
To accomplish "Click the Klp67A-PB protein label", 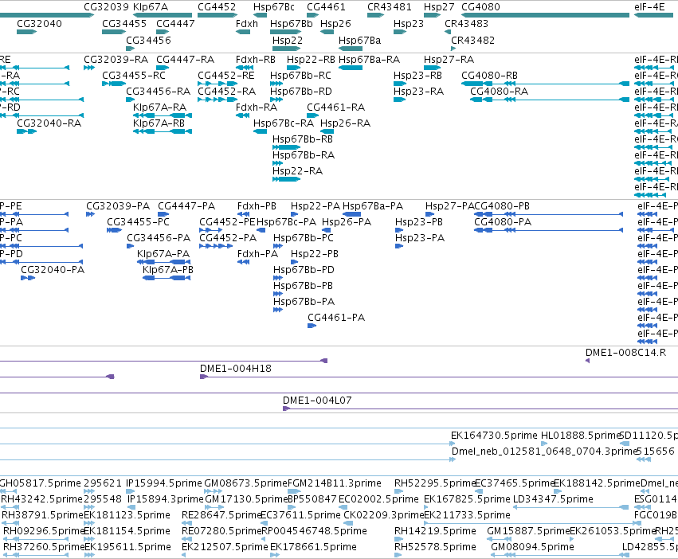I will (x=168, y=270).
